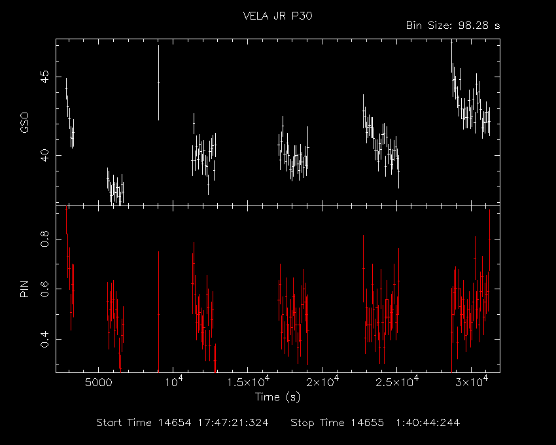Click the time axis tick label "2×10^4"
Image resolution: width=556 pixels, height=445 pixels.
click(x=322, y=382)
